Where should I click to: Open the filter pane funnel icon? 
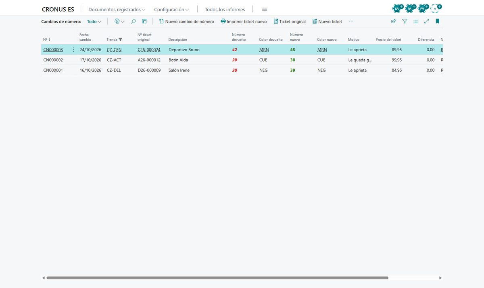point(405,21)
